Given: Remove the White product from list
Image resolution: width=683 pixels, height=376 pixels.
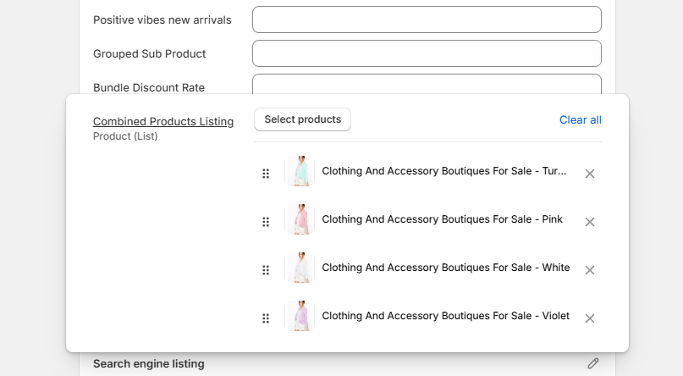Looking at the screenshot, I should pos(590,270).
